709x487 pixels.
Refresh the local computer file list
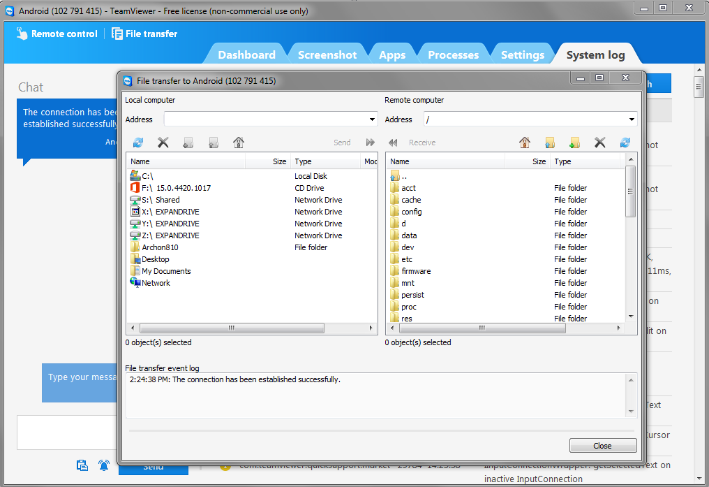click(137, 143)
